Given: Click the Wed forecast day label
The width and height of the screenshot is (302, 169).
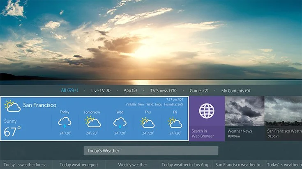Looking at the screenshot, I should 120,112.
